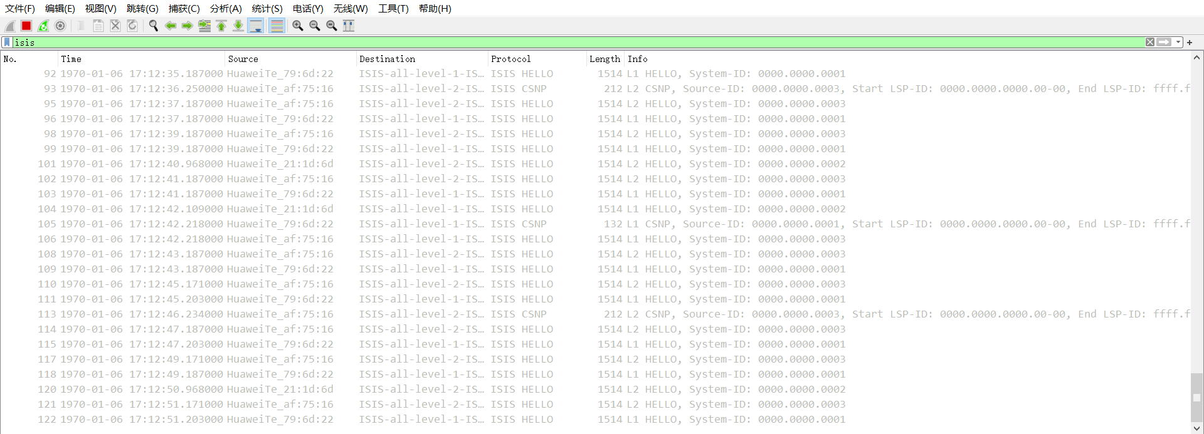This screenshot has width=1204, height=434.
Task: Click scrollbar down arrow of packet list
Action: click(x=1196, y=428)
